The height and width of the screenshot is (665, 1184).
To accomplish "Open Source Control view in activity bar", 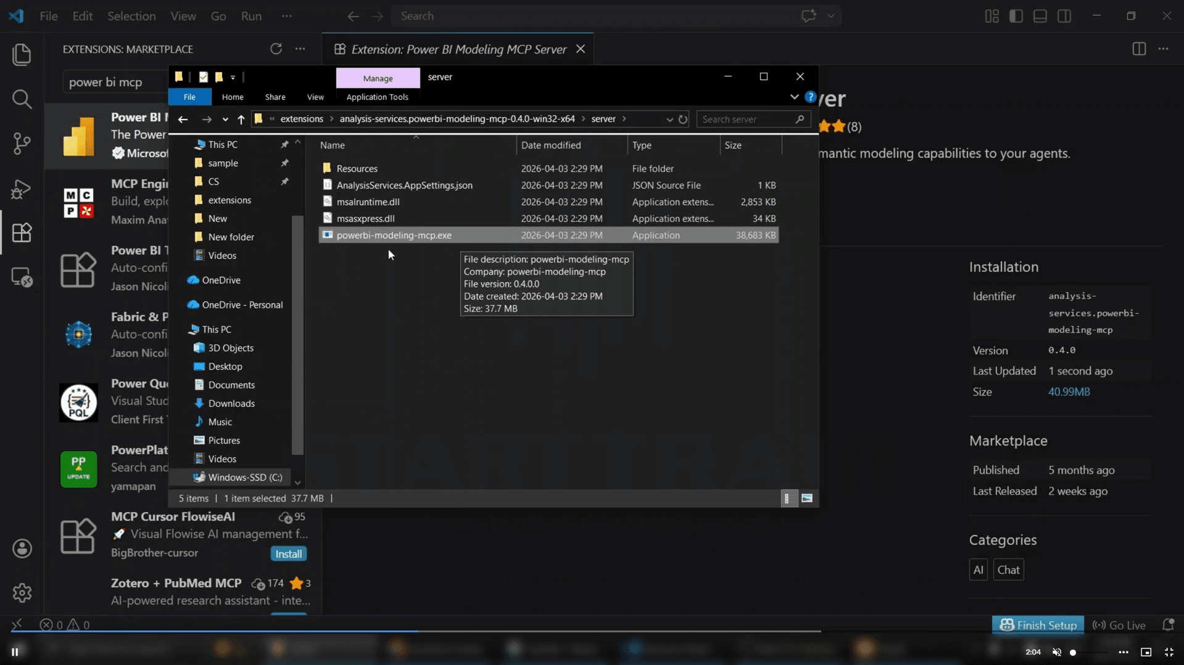I will coord(22,143).
